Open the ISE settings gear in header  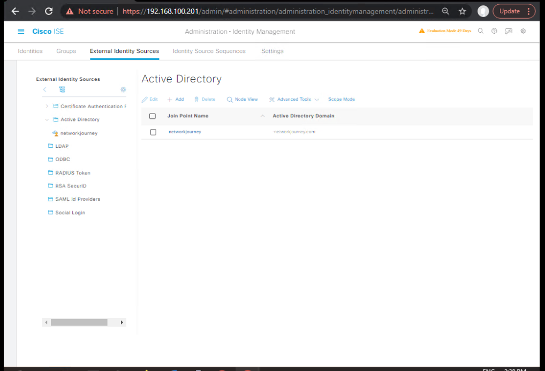(523, 31)
